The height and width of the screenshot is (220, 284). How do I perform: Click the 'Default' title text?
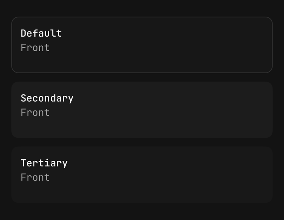point(41,34)
